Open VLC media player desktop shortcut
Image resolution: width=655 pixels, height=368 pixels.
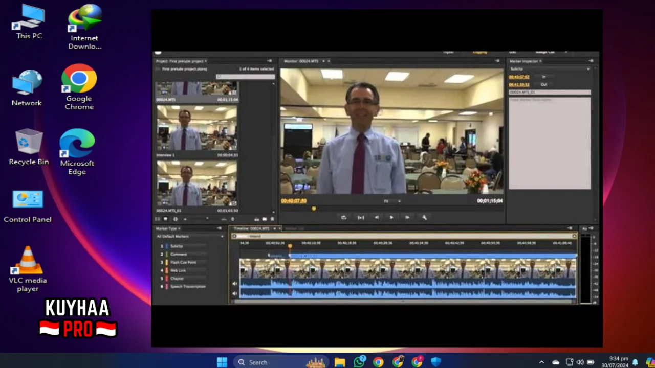pos(28,269)
